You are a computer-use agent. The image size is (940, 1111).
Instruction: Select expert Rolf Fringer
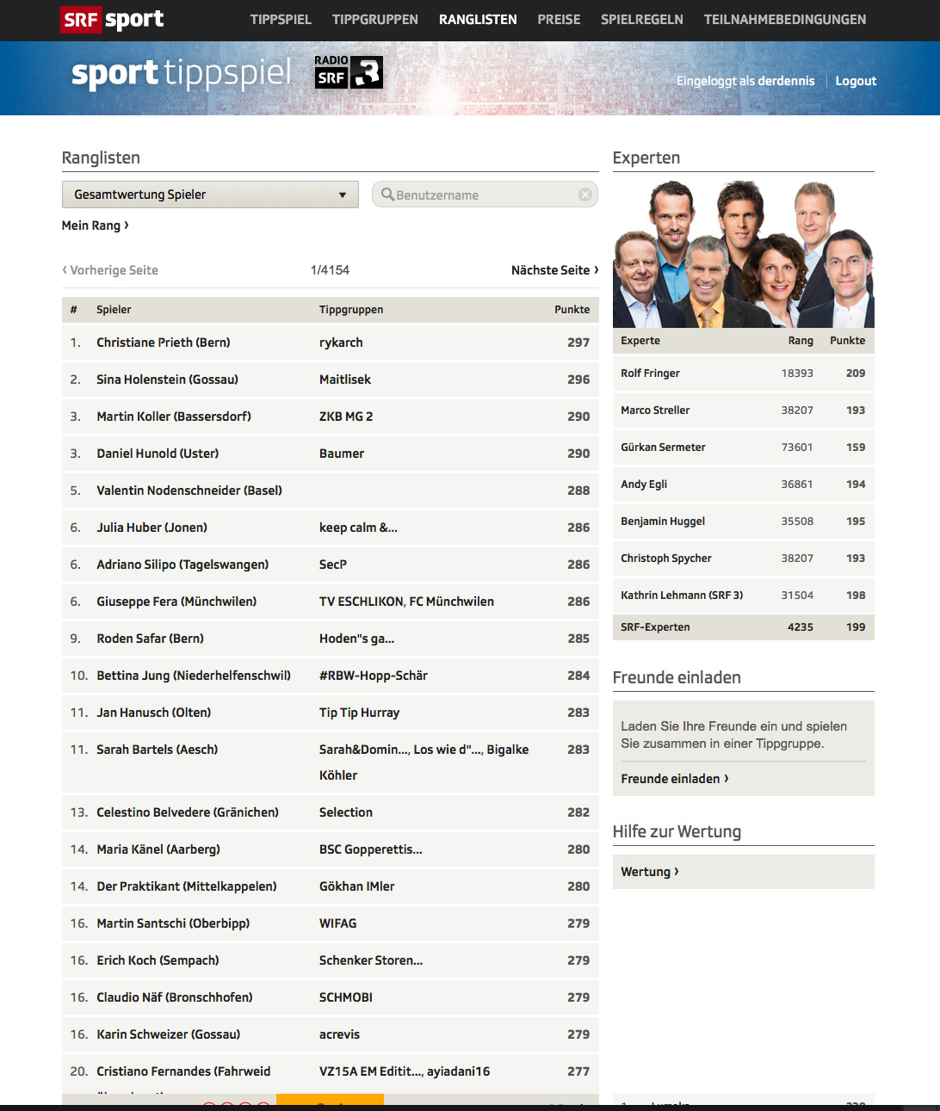650,373
